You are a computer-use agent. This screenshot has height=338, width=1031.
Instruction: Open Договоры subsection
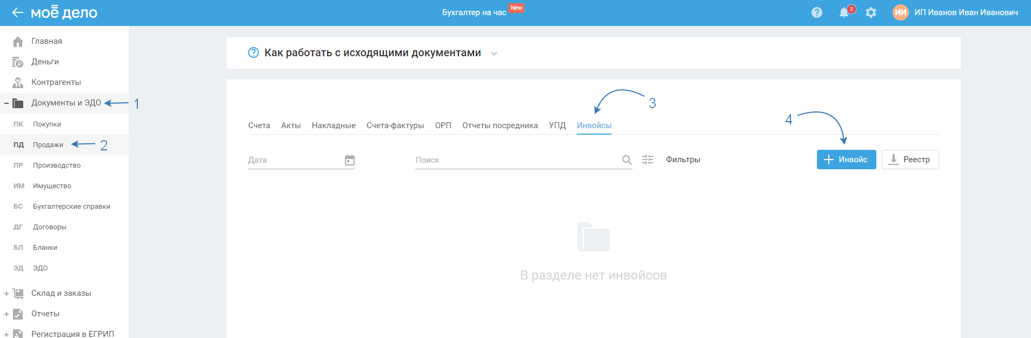pyautogui.click(x=50, y=227)
